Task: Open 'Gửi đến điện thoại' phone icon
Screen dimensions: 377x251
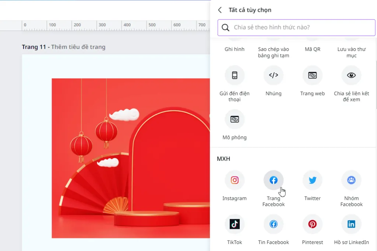Action: pyautogui.click(x=235, y=75)
